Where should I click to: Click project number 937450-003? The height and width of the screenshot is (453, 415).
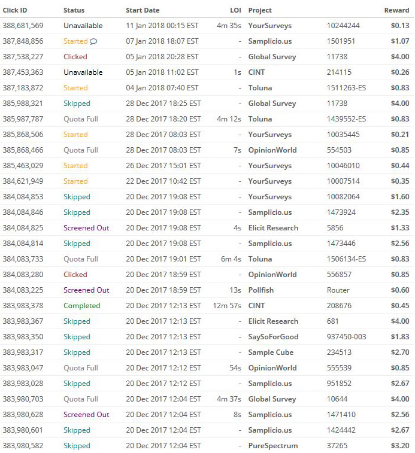pyautogui.click(x=346, y=337)
